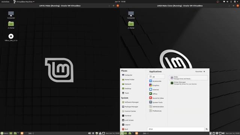
Task: Click LM20 Mate Clone VirtualBox window title bar
Action: tap(180, 6)
